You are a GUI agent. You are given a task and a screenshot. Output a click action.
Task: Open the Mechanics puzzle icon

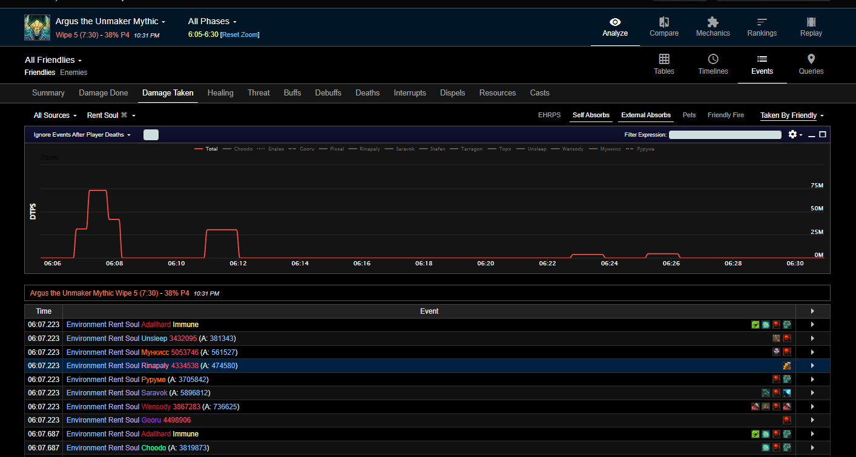(x=713, y=22)
